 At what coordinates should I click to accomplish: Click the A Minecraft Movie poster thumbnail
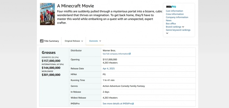coord(47,14)
